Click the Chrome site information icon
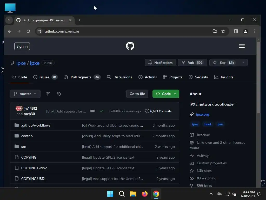This screenshot has width=266, height=200. (x=39, y=31)
